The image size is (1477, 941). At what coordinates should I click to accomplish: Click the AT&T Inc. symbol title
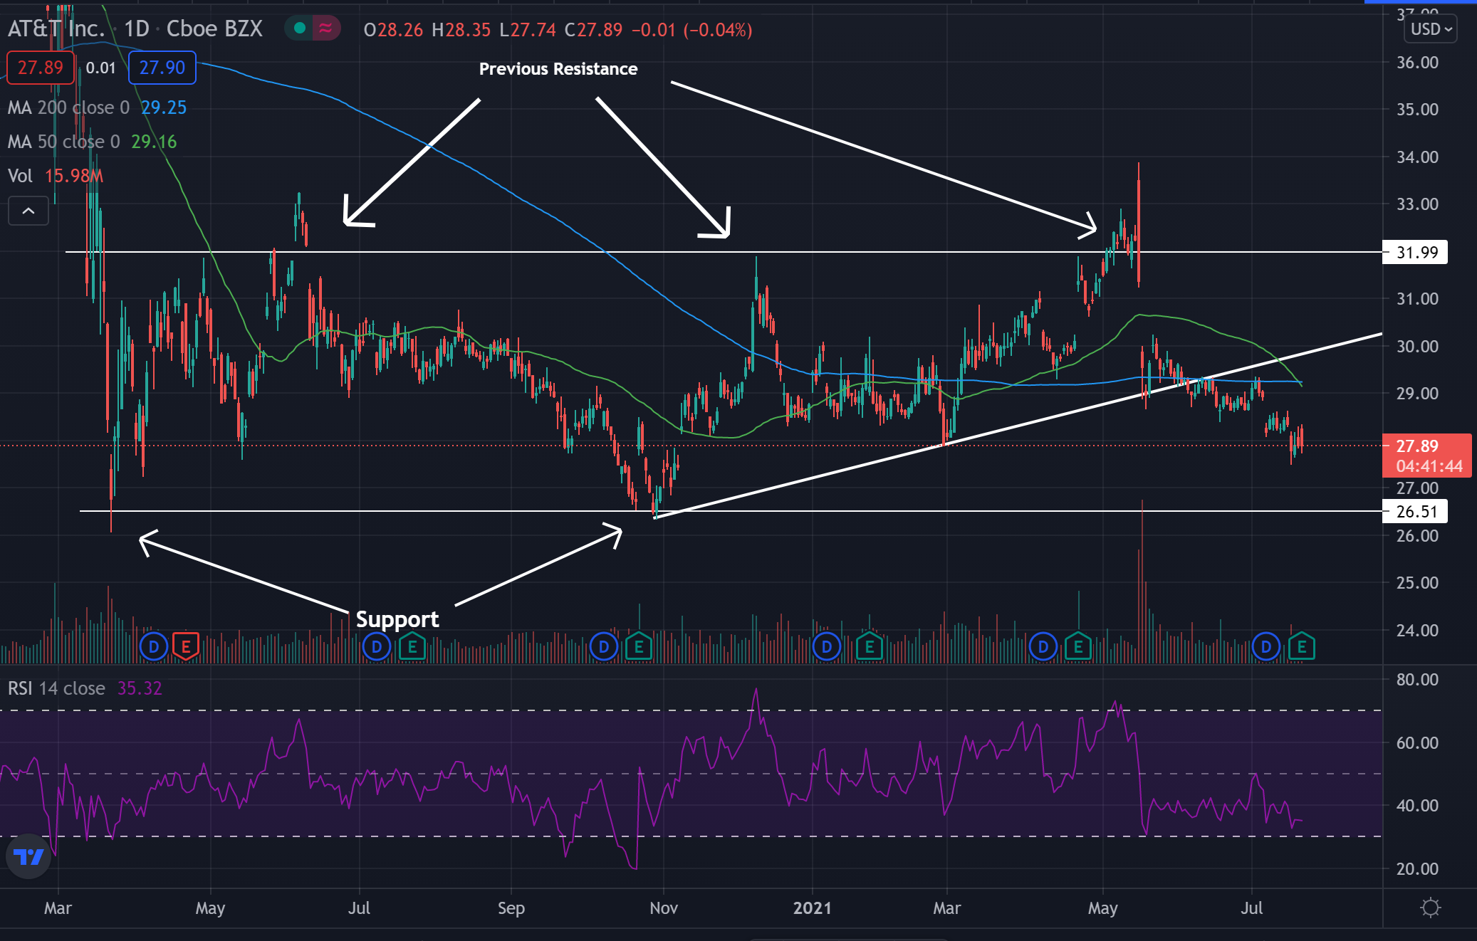tap(56, 28)
